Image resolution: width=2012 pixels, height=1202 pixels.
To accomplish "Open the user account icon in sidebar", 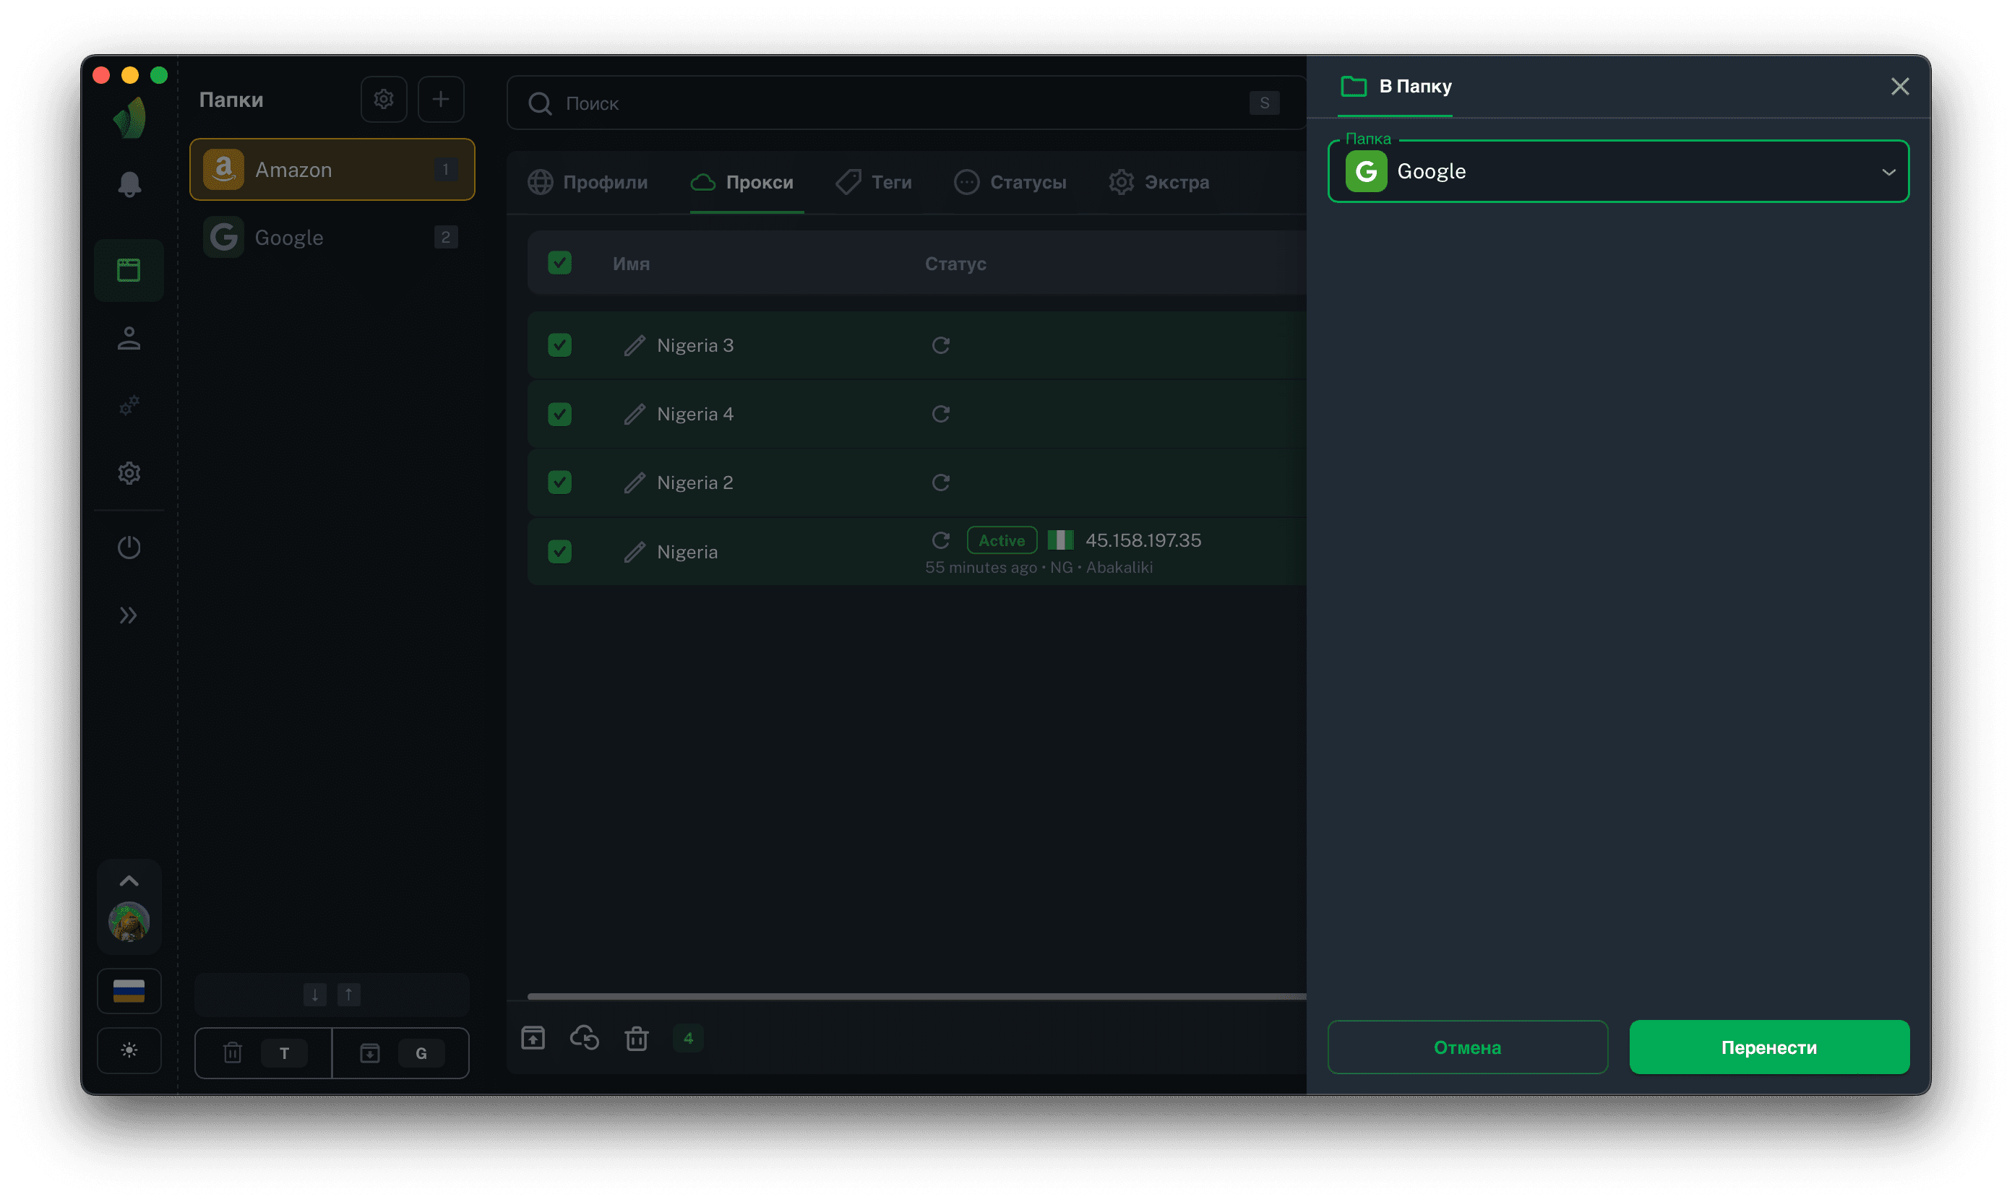I will click(129, 339).
